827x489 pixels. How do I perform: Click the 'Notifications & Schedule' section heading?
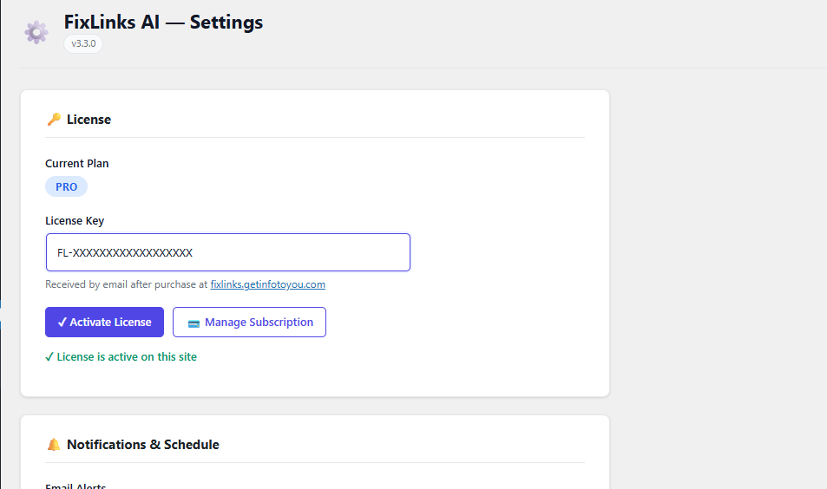point(143,445)
